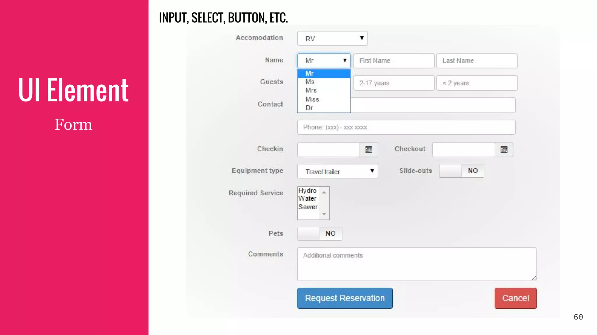The width and height of the screenshot is (597, 335).
Task: Focus the First Name field
Action: [x=394, y=61]
